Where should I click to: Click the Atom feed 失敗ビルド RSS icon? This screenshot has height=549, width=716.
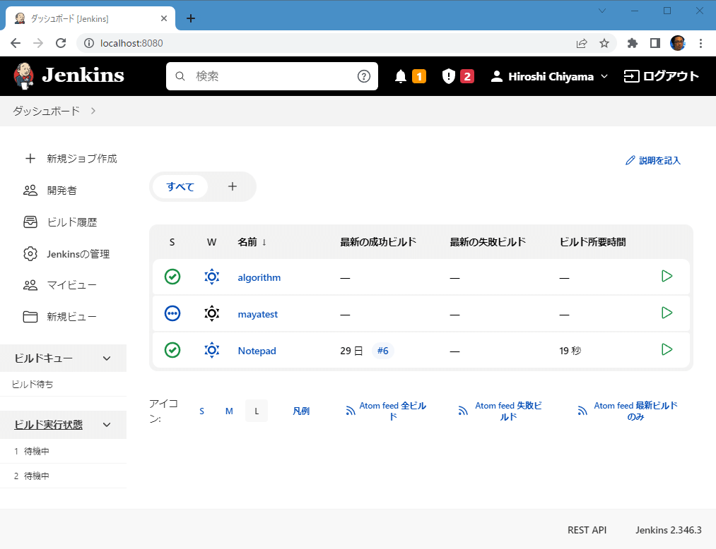click(463, 411)
